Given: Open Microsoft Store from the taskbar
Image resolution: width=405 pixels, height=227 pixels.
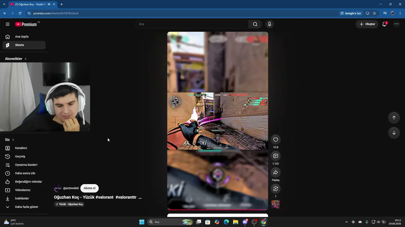Looking at the screenshot, I should tap(208, 222).
